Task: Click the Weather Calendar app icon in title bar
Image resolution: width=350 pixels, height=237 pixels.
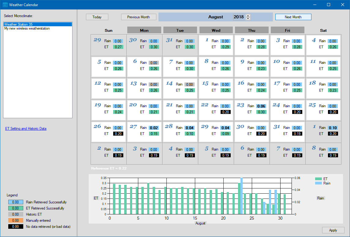Action: click(x=5, y=5)
